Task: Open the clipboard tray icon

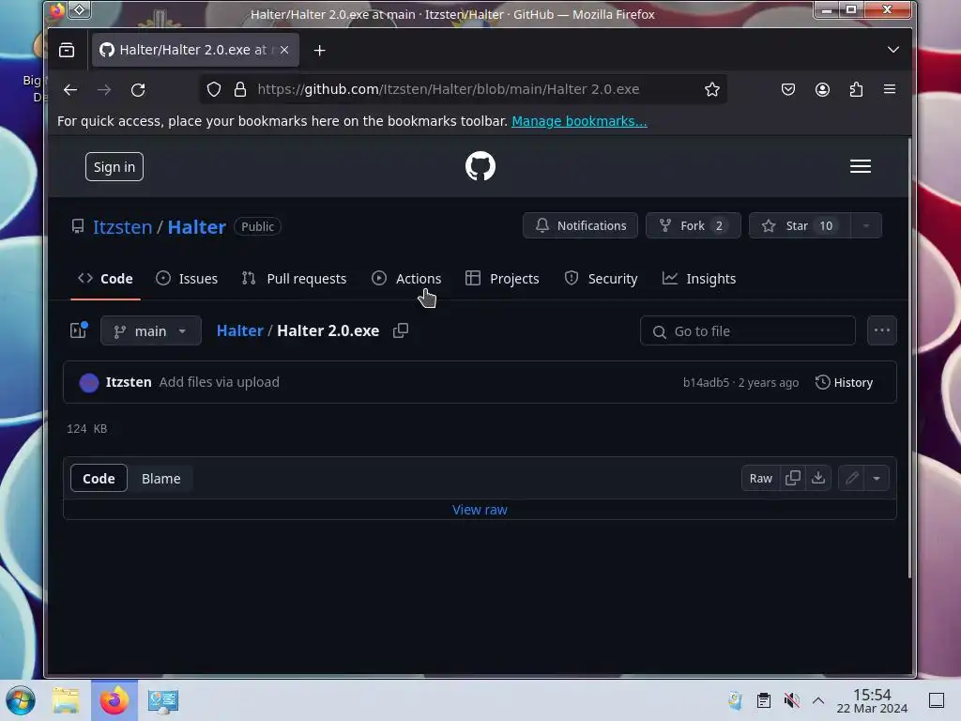Action: coord(764,700)
